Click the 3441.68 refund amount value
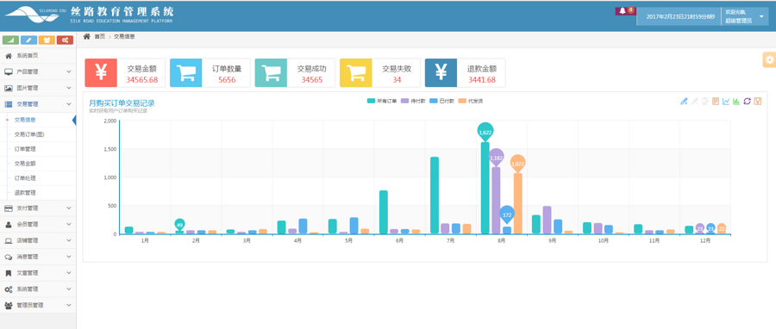776x329 pixels. pyautogui.click(x=481, y=80)
